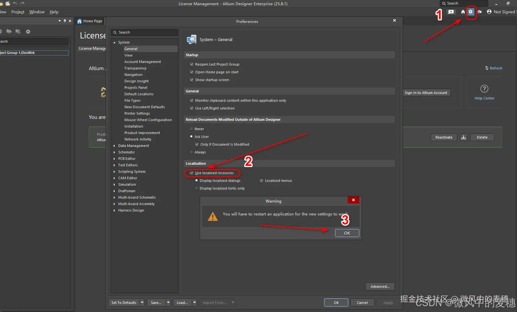Select the Ask User radio button

[191, 137]
